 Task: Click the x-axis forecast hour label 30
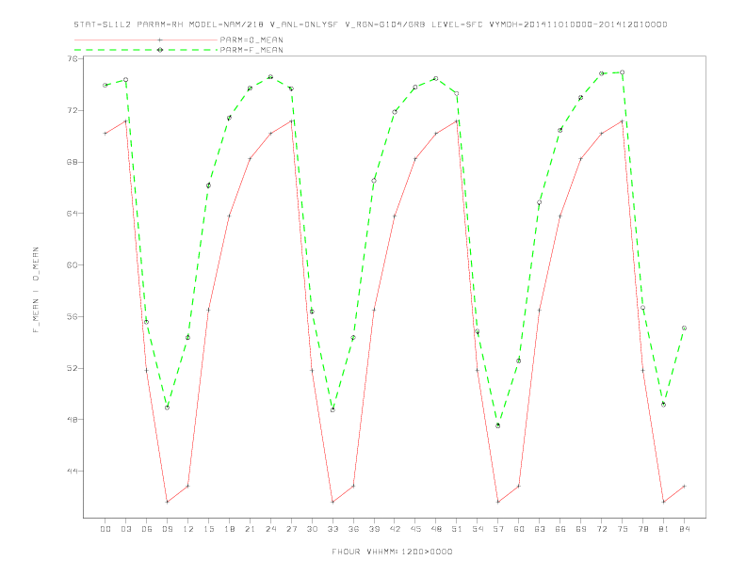(312, 529)
